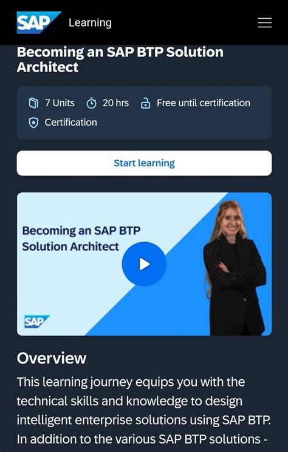The image size is (288, 452).
Task: Start learning the course
Action: click(x=144, y=163)
